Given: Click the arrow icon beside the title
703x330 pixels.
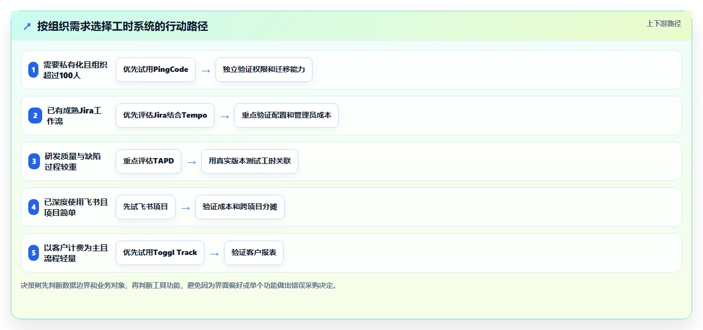Looking at the screenshot, I should point(27,27).
